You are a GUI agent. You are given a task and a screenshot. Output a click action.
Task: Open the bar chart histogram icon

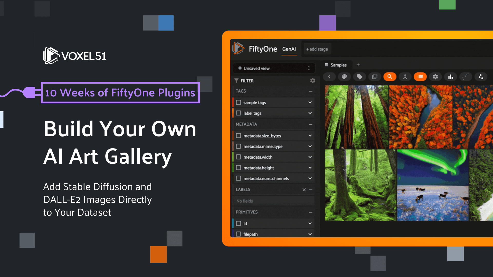450,77
